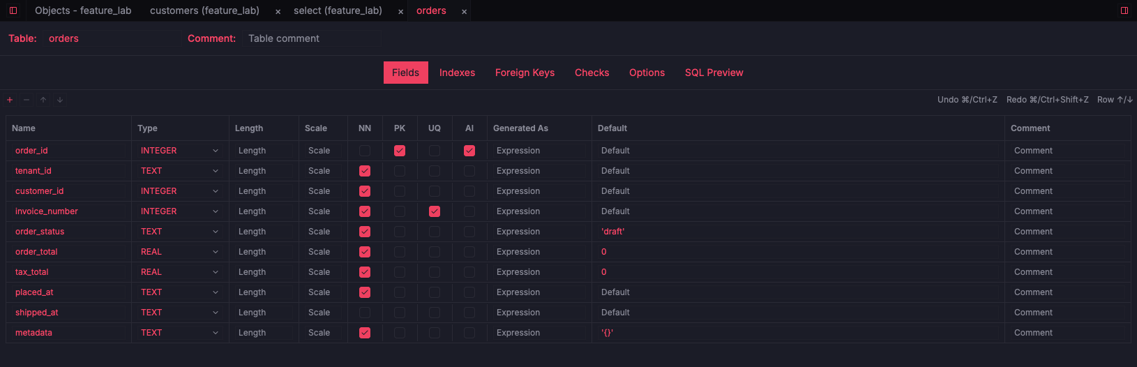Screen dimensions: 1137x367
Task: Move field up with up arrow icon
Action: 43,100
